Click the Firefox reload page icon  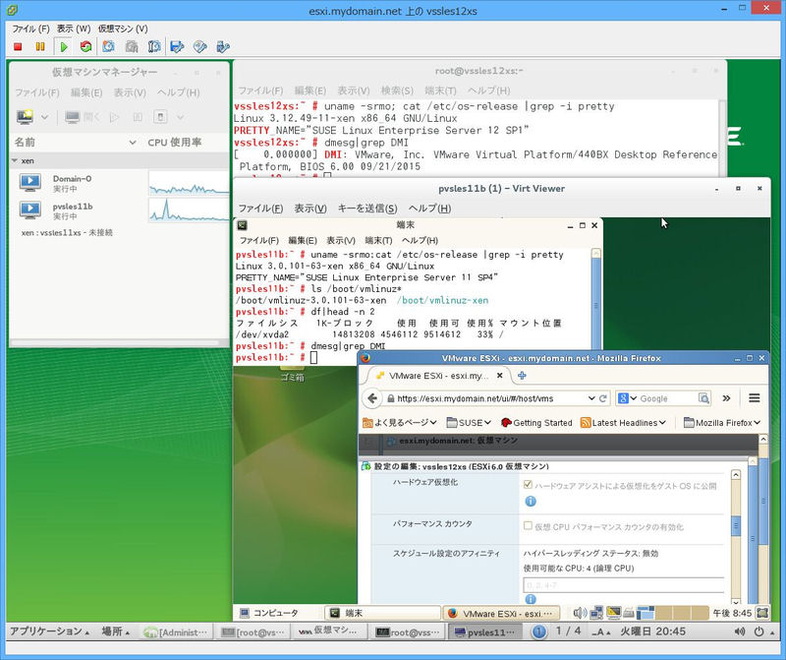[603, 398]
